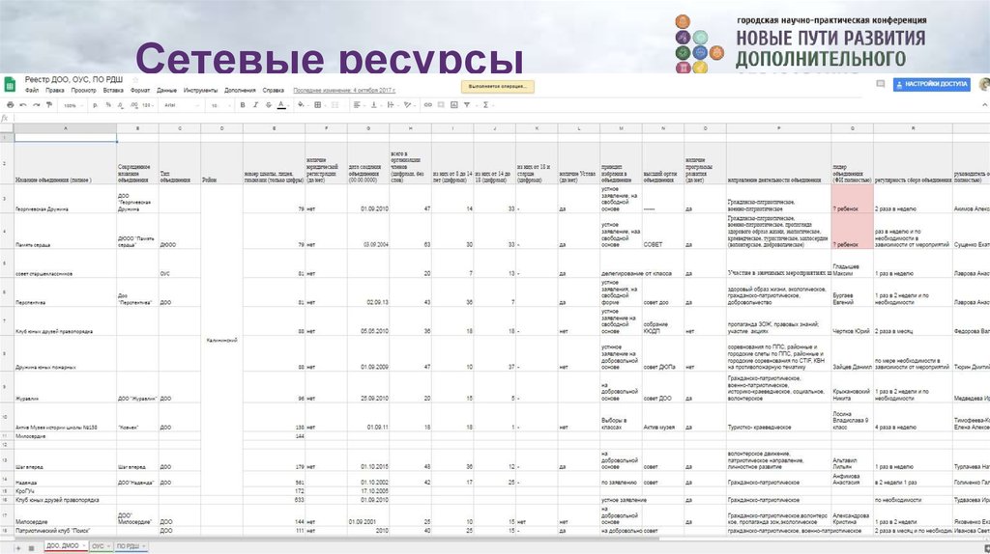Image resolution: width=990 pixels, height=554 pixels.
Task: Open the last edit history link
Action: coord(344,91)
